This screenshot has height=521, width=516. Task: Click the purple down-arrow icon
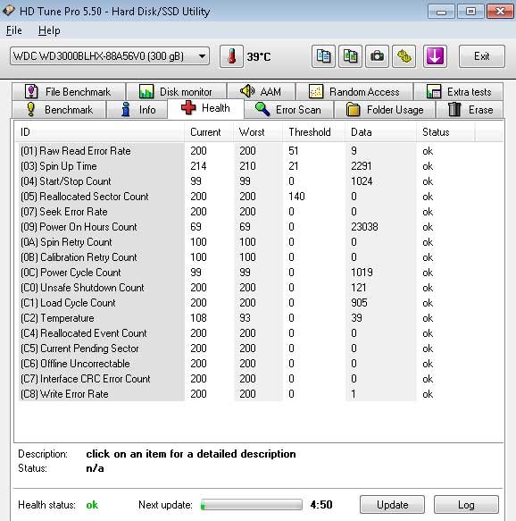[435, 56]
